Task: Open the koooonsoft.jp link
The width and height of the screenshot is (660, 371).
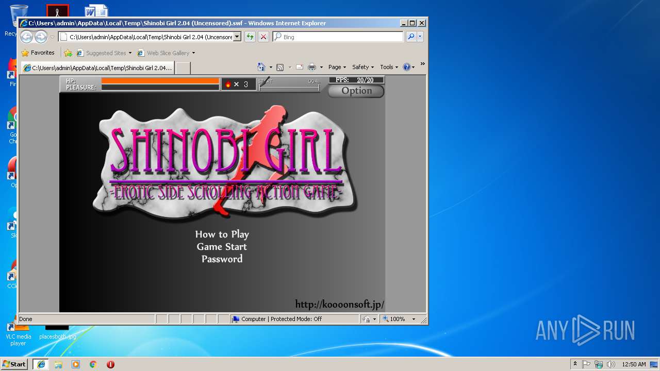Action: 340,305
